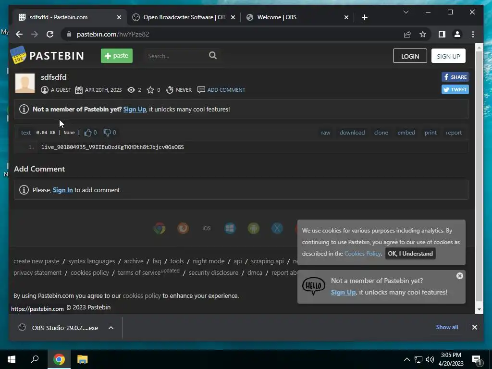Open Chrome's three-dot menu
The image size is (492, 369).
coord(473,34)
